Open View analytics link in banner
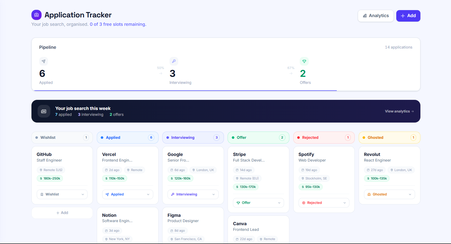This screenshot has width=451, height=244. [399, 111]
